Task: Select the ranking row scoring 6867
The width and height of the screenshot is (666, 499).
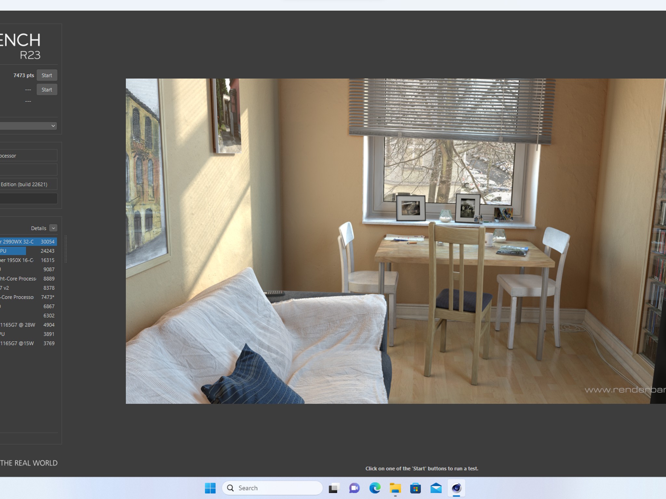Action: tap(28, 306)
